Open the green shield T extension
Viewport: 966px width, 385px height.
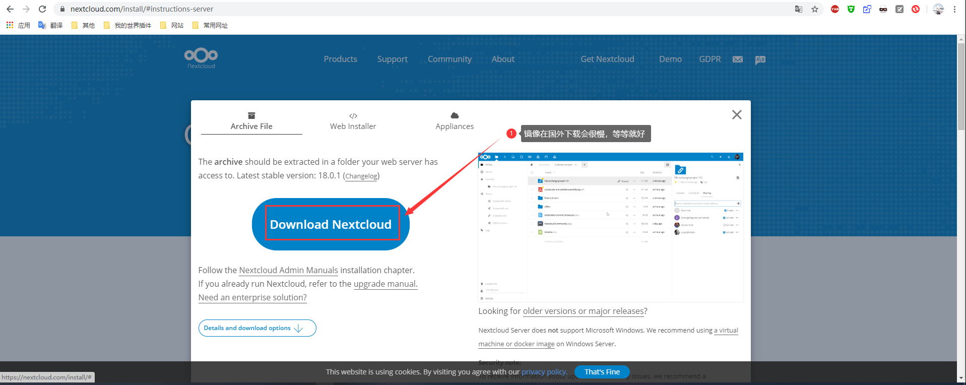851,9
